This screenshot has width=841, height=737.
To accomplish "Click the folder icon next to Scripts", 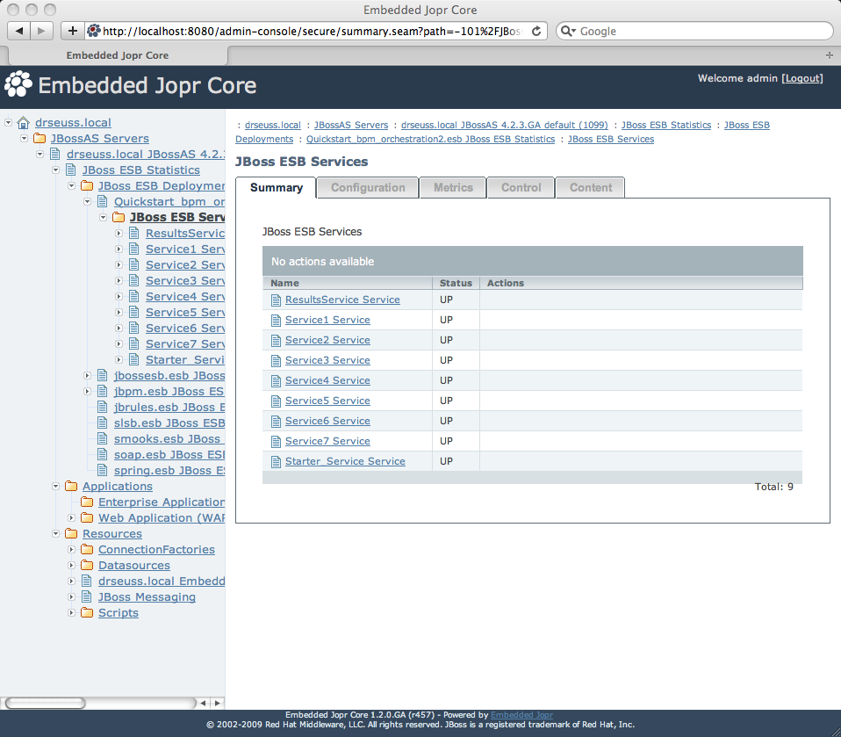I will (x=87, y=612).
